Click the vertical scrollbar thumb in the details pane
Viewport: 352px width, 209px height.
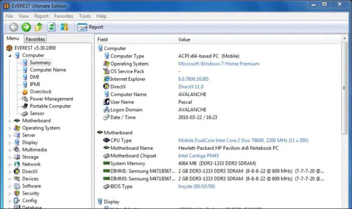pos(344,88)
